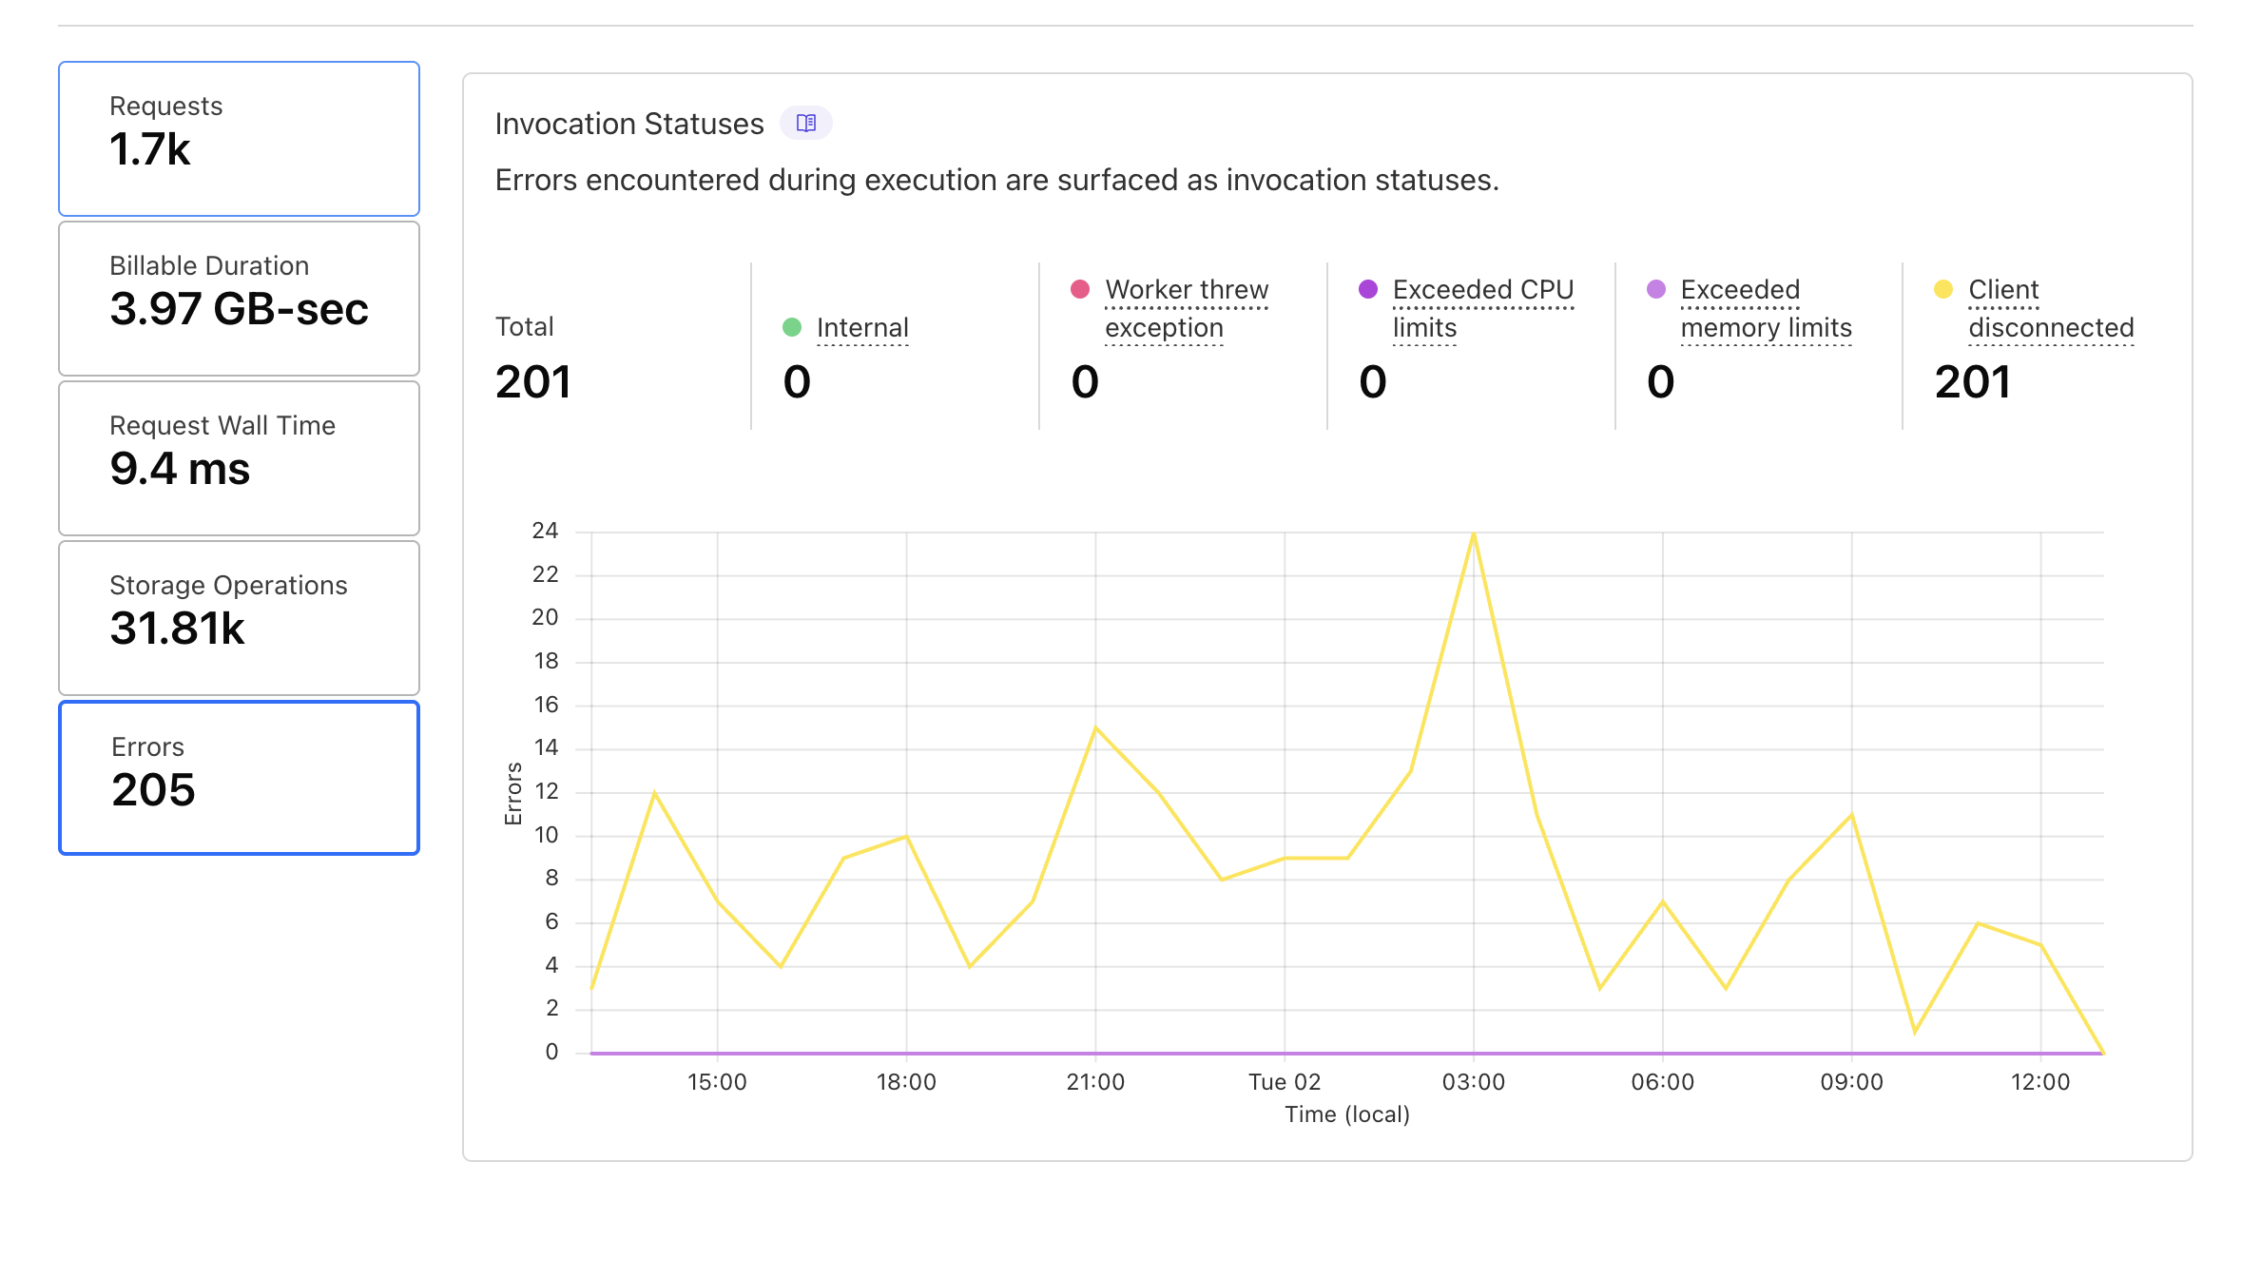Click the 03:00 time axis marker
This screenshot has width=2261, height=1278.
pyautogui.click(x=1473, y=1081)
